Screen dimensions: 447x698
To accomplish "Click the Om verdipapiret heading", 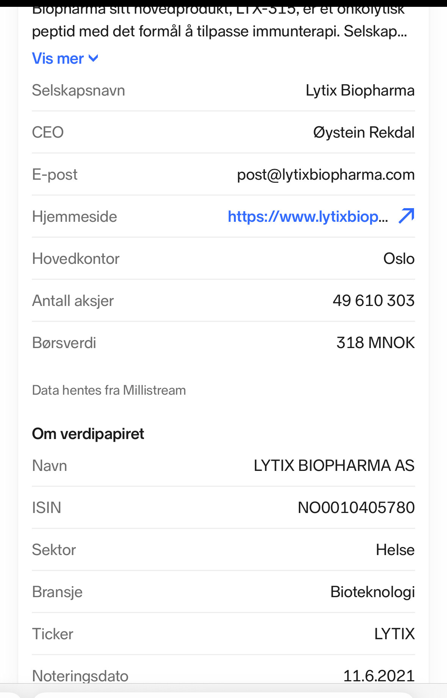I will (x=88, y=434).
